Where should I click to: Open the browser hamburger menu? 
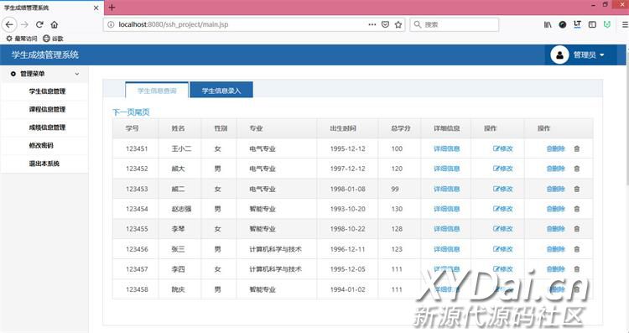coord(625,24)
